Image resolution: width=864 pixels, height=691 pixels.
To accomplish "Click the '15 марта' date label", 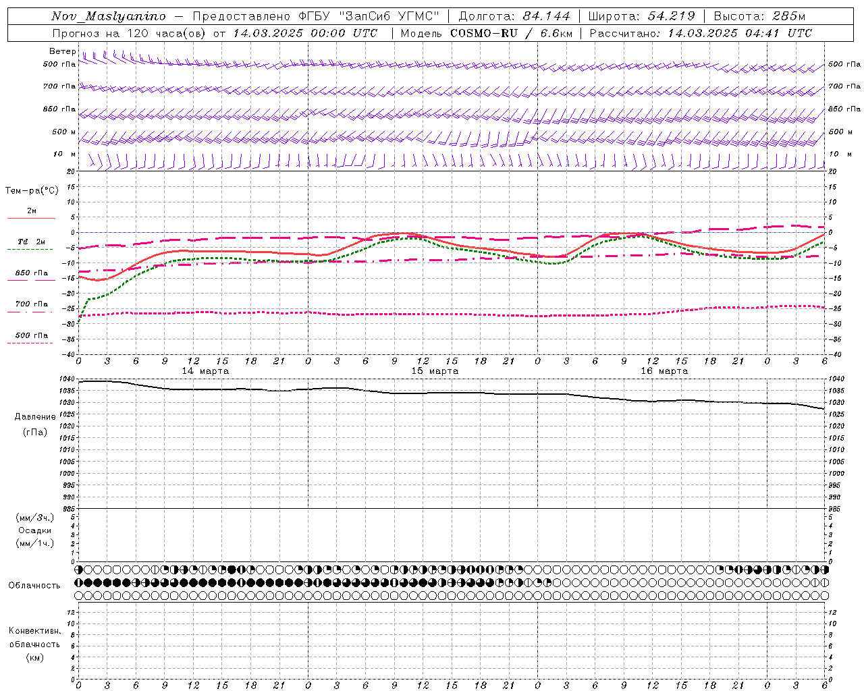I will (x=435, y=371).
